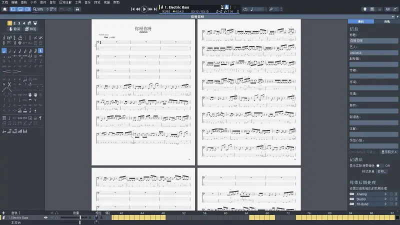Image resolution: width=400 pixels, height=225 pixels.
Task: Open the 工具 (Tools) menu
Action: point(78,2)
